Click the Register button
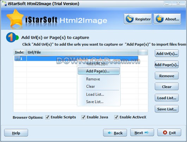187x142 pixels. pos(138,19)
